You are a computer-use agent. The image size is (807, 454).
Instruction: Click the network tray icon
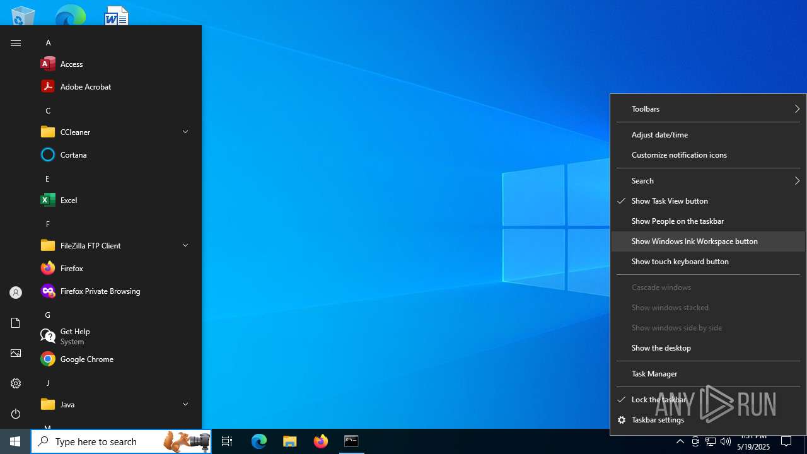711,441
